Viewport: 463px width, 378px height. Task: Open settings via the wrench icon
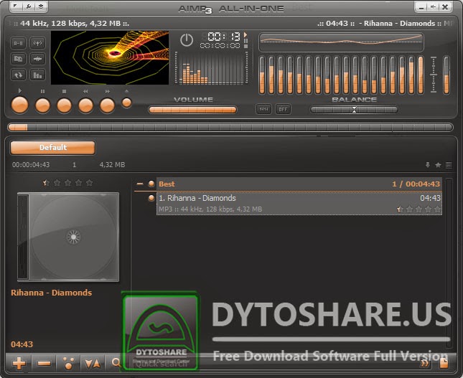coord(29,6)
